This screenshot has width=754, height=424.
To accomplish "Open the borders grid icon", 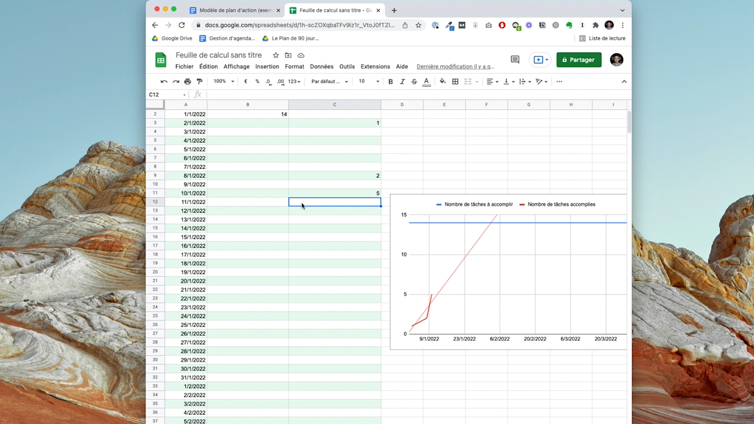I will click(455, 82).
